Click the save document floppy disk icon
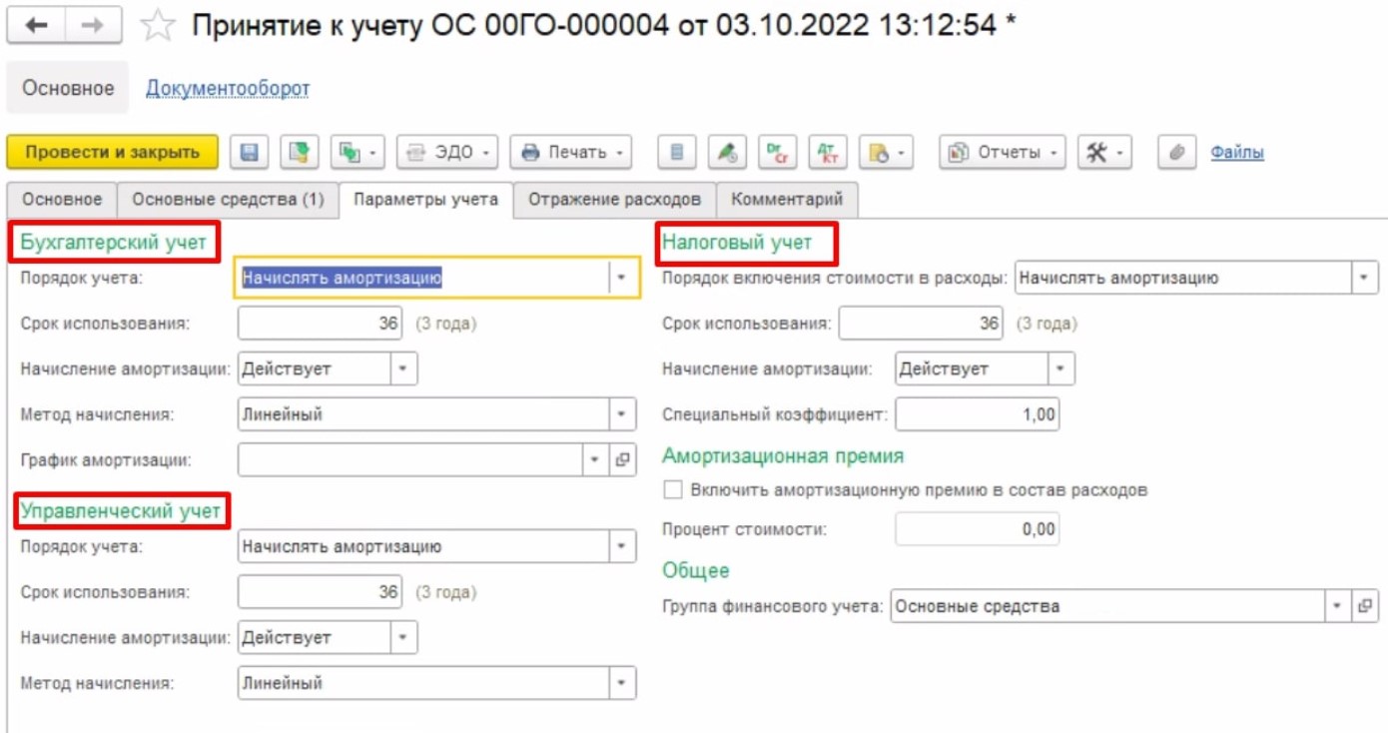This screenshot has height=733, width=1388. 250,153
